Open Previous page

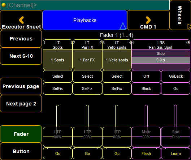(x=21, y=86)
